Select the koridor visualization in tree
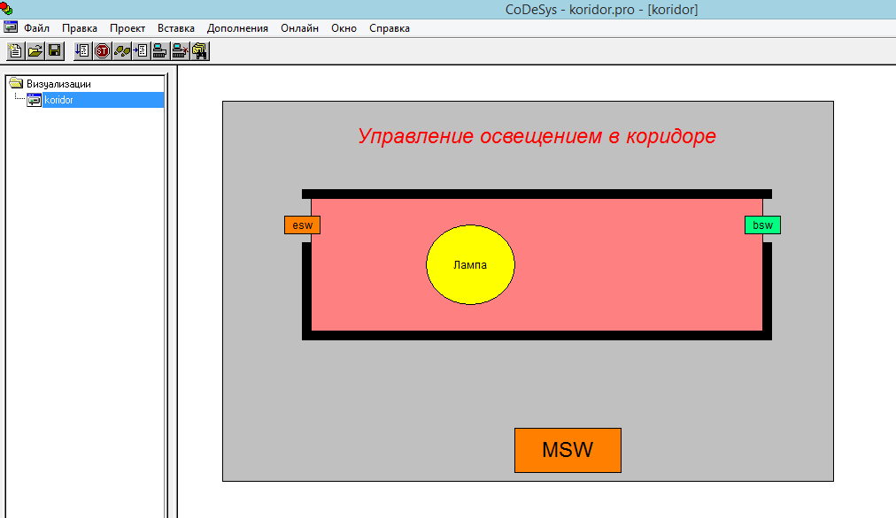 104,100
